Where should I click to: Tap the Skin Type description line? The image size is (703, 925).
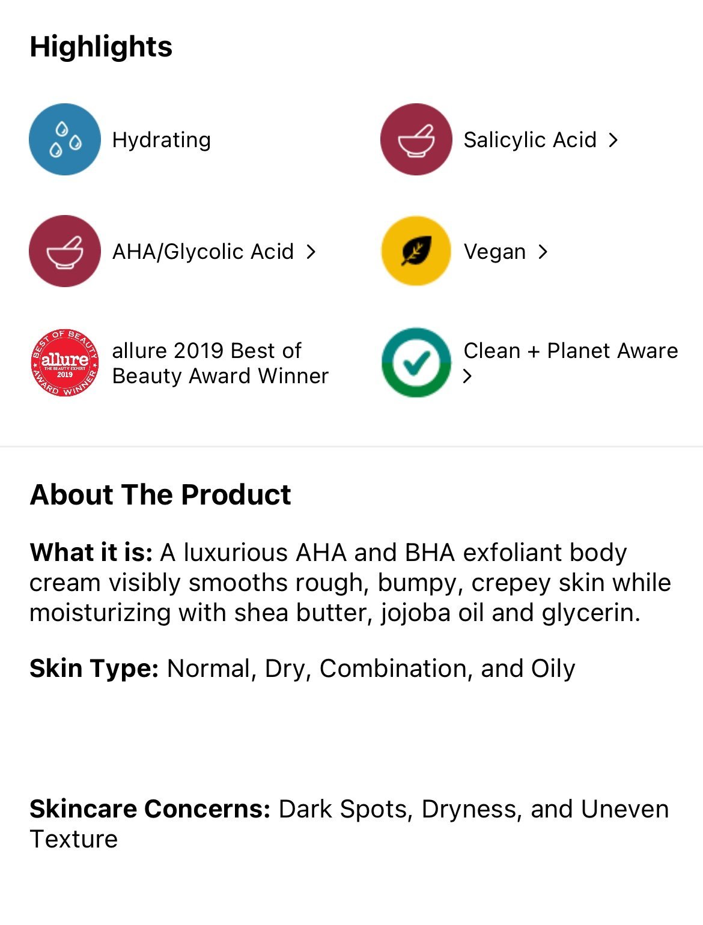click(302, 669)
